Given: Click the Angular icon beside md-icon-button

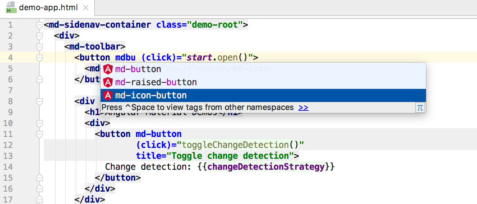Looking at the screenshot, I should (x=108, y=95).
